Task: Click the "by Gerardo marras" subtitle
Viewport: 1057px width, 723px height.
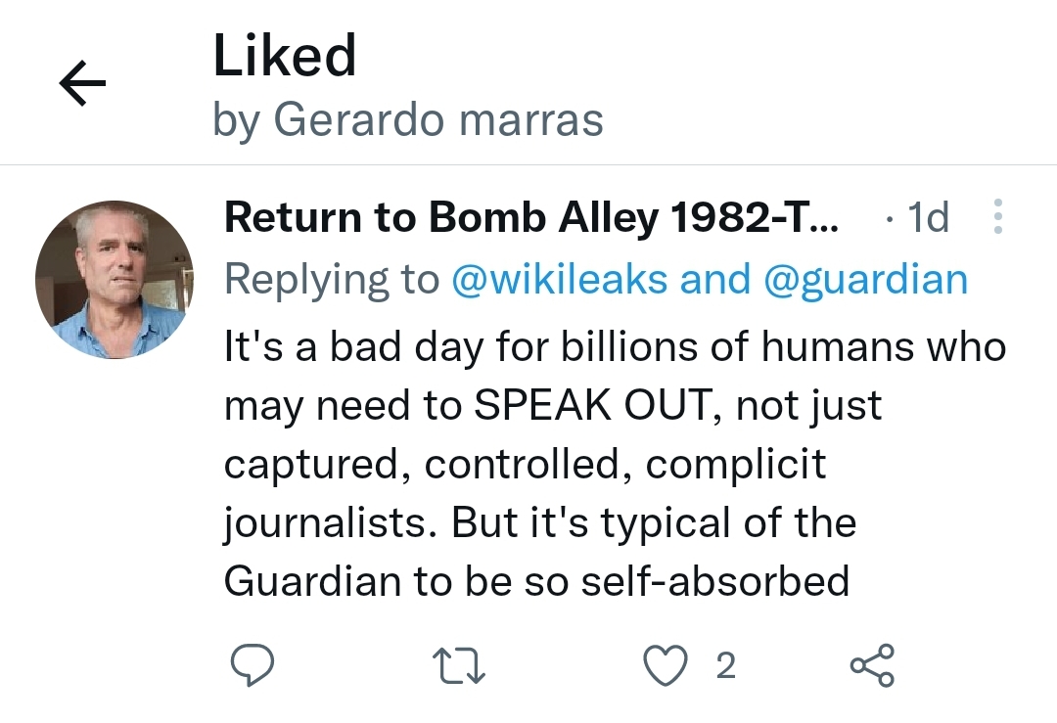Action: click(x=407, y=119)
